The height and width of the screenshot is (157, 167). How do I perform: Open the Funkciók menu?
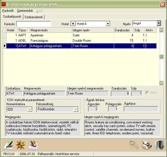click(8, 11)
